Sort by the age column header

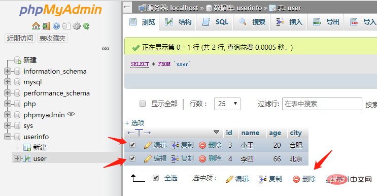tap(275, 133)
